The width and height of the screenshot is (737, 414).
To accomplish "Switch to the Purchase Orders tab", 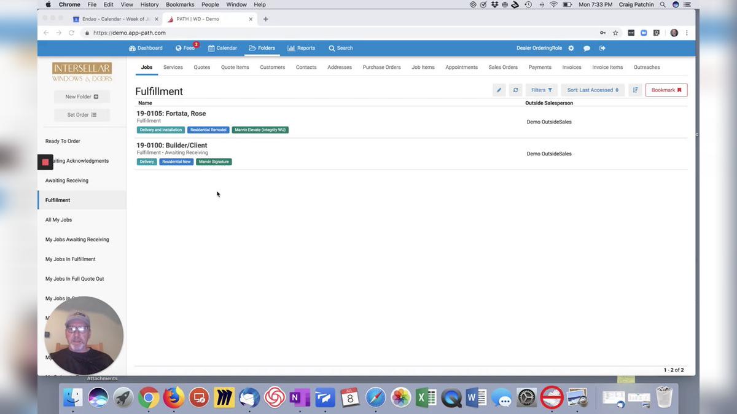I will (381, 67).
